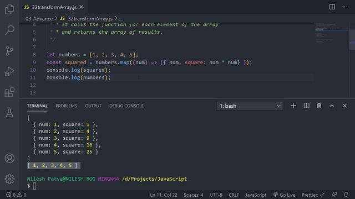Click comment 'and returns the array of results.'
The height and width of the screenshot is (199, 355).
coord(112,32)
